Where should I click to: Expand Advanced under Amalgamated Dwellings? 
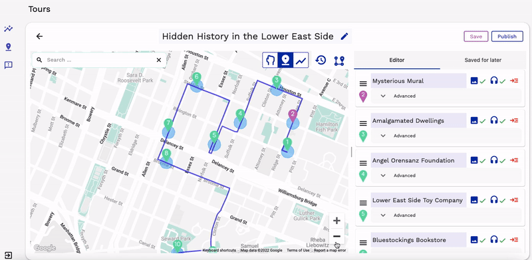click(446, 136)
